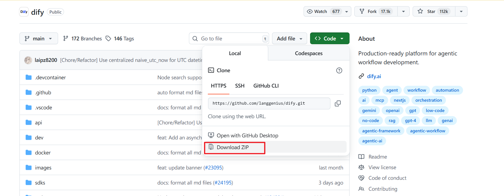Click the sdks folder icon
The image size is (504, 196).
29,182
